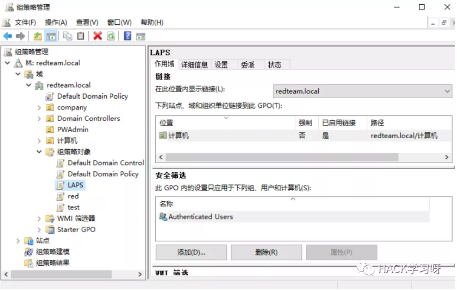The height and width of the screenshot is (290, 457).
Task: Open the 操作(A) menu
Action: (x=56, y=23)
